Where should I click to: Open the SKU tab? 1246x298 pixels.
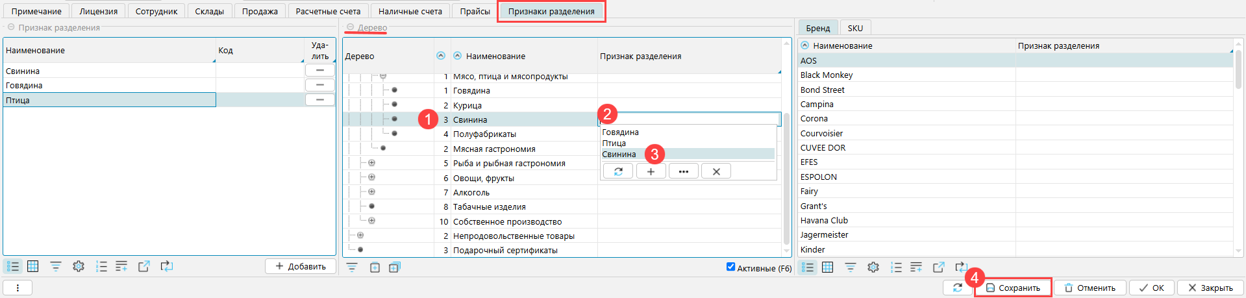coord(855,28)
